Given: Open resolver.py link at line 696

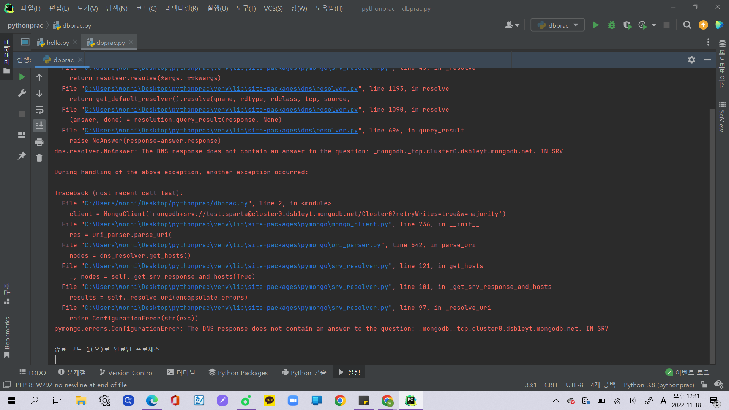Looking at the screenshot, I should tap(221, 131).
